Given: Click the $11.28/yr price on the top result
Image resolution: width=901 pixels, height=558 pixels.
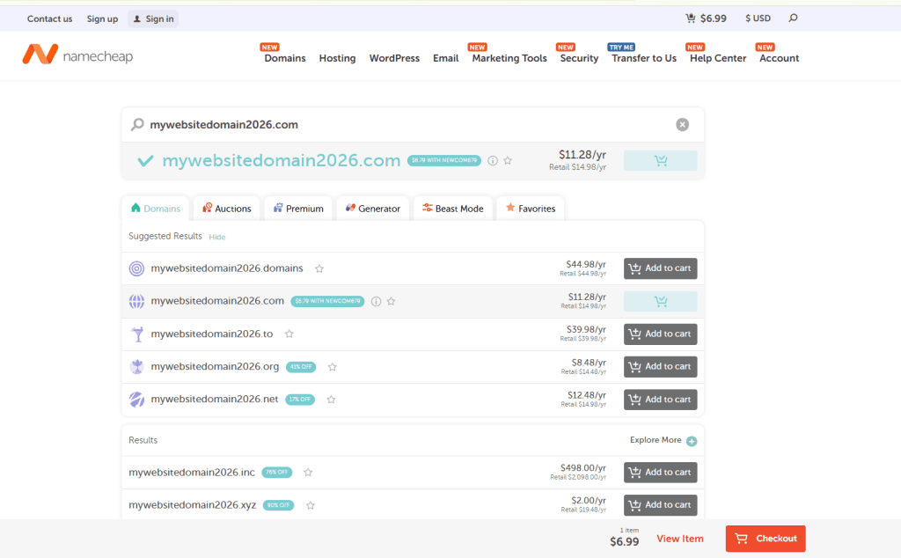Looking at the screenshot, I should coord(582,155).
